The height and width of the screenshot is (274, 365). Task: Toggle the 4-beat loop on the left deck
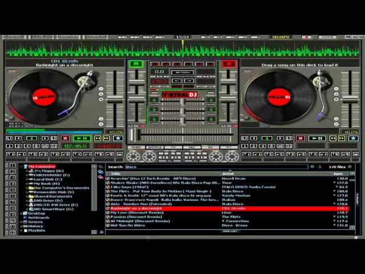tap(32, 138)
